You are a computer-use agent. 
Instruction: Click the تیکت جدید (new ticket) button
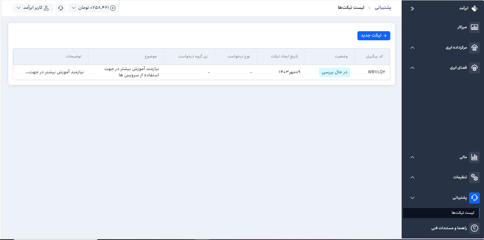[374, 36]
